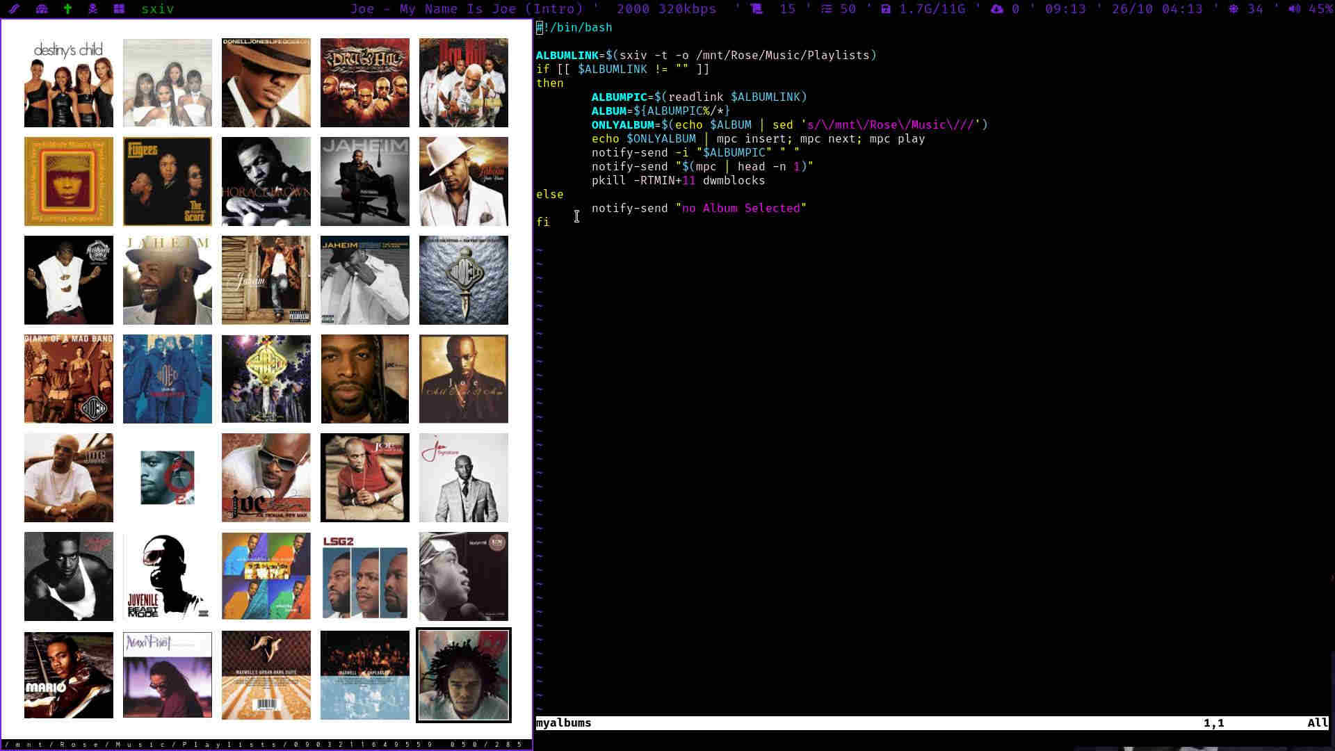Click the 1,1 cursor position indicator
The image size is (1335, 751).
click(x=1214, y=722)
